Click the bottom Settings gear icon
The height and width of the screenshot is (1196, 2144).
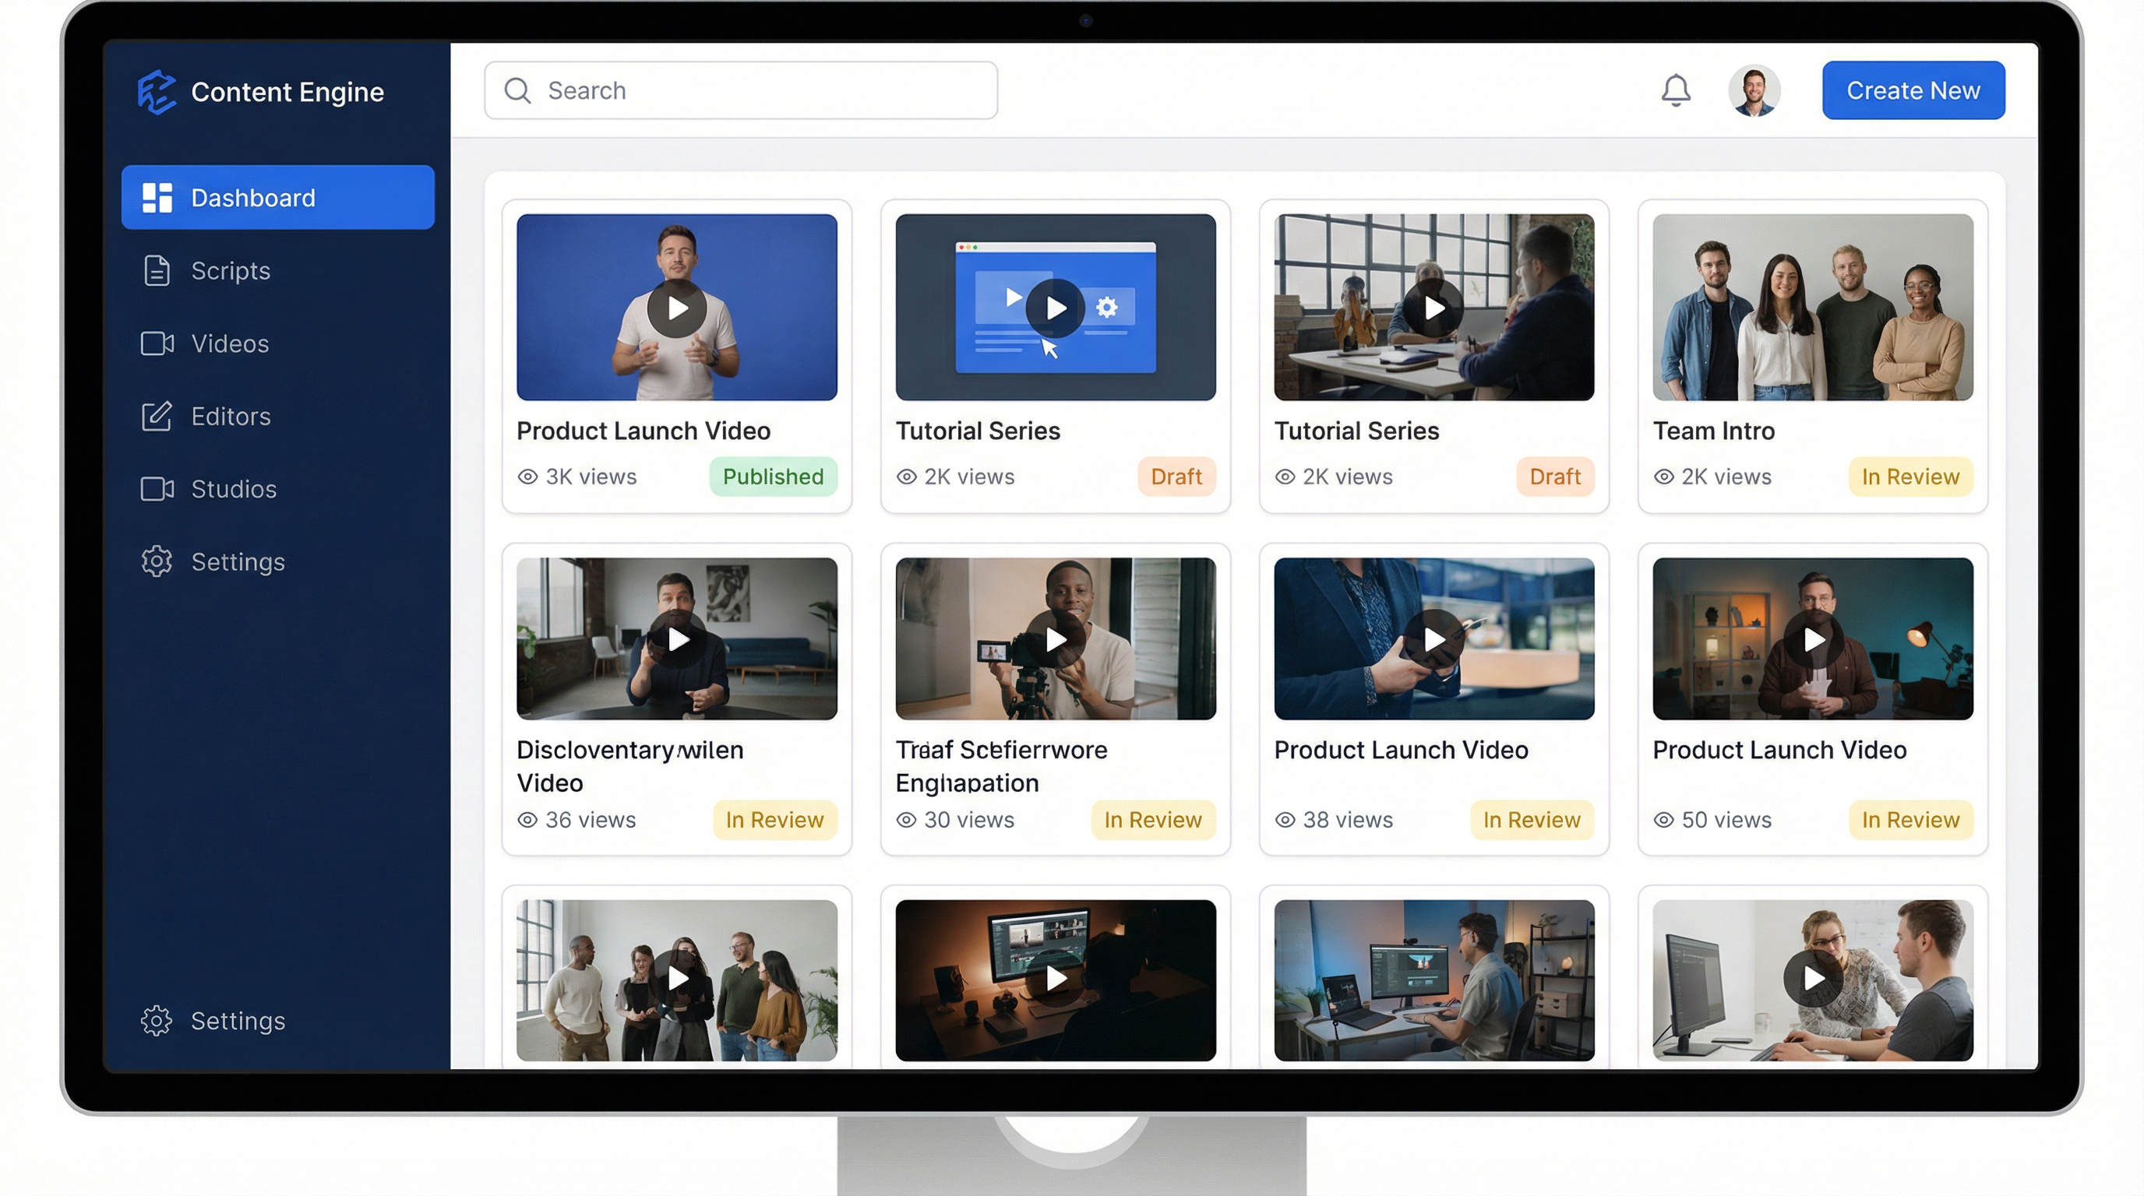click(x=157, y=1020)
